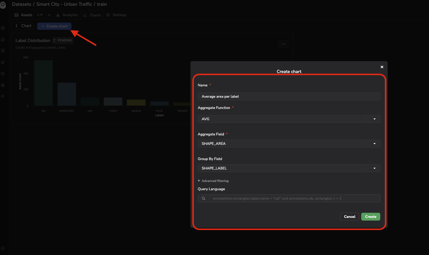Open the datasets image icon in sidebar

[x=3, y=40]
